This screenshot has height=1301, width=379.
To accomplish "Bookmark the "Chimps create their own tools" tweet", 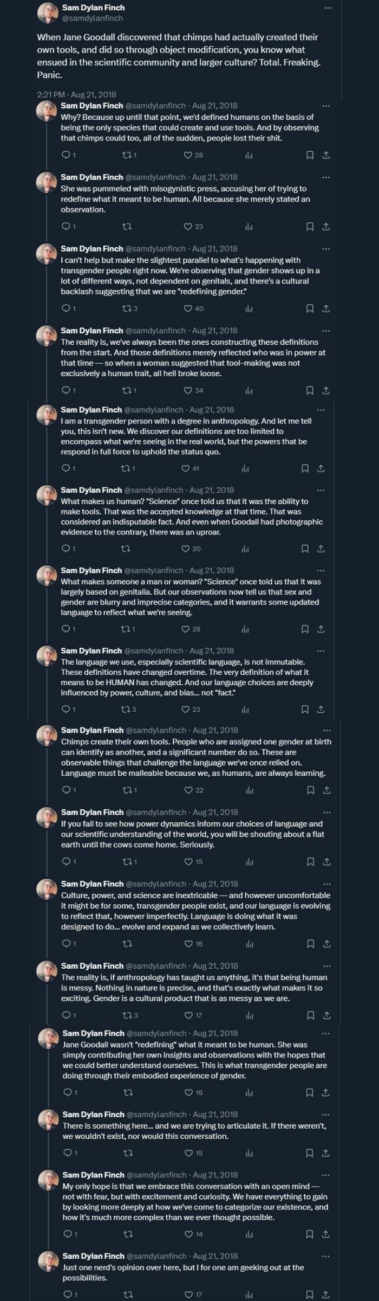I will (x=311, y=790).
